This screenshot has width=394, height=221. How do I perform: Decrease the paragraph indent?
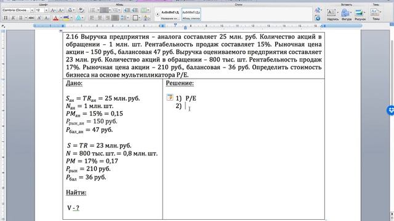tap(127, 10)
